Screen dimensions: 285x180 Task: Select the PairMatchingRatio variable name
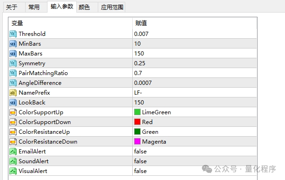pos(43,73)
